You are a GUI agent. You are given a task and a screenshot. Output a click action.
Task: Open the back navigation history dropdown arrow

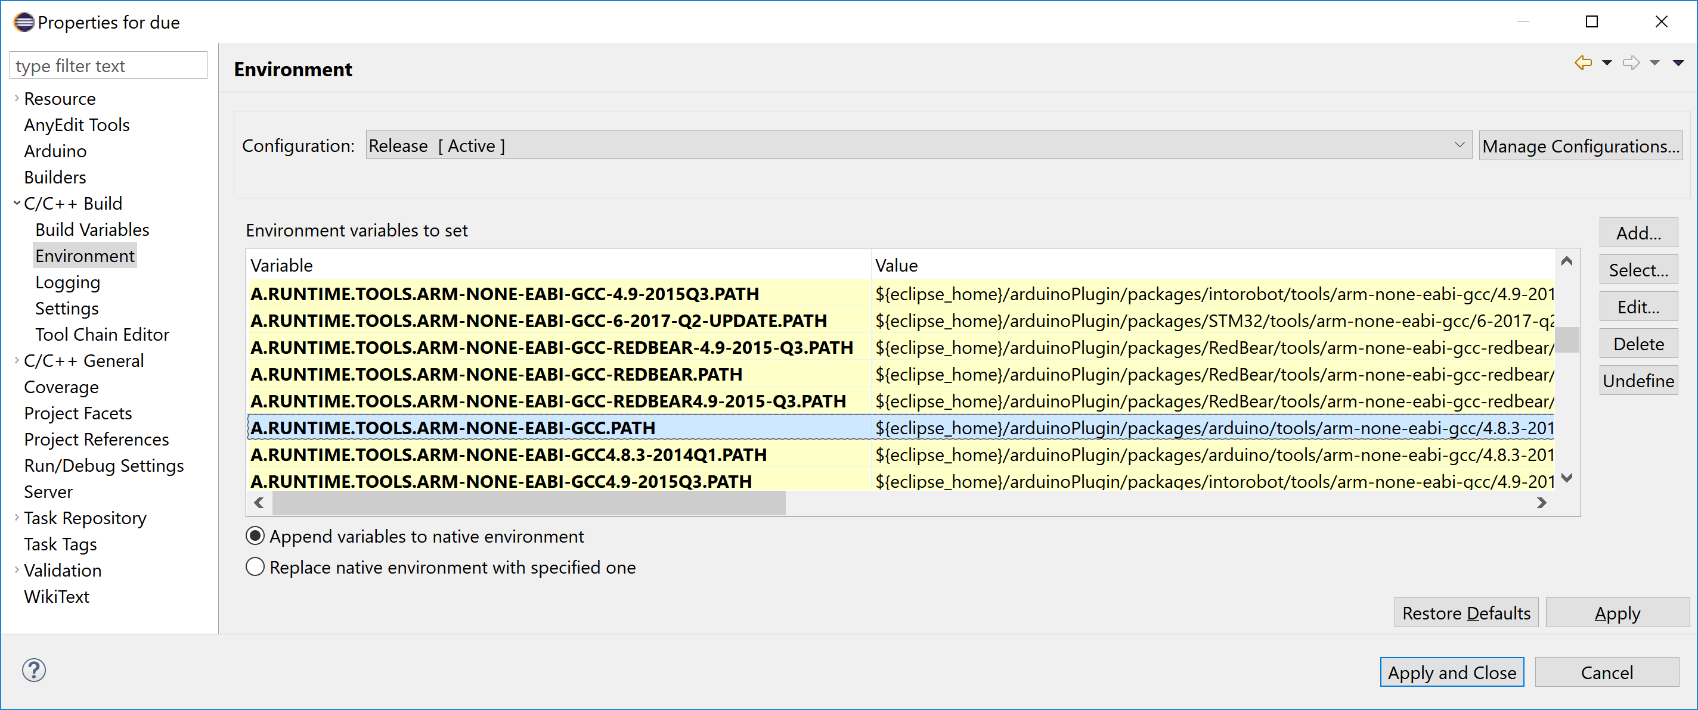pos(1606,63)
